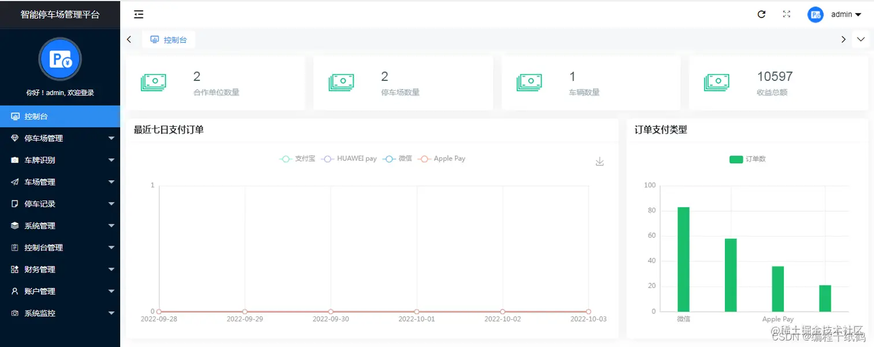Expand the 控制台管理 submenu arrow
Screen dimensions: 874x347
(x=112, y=248)
